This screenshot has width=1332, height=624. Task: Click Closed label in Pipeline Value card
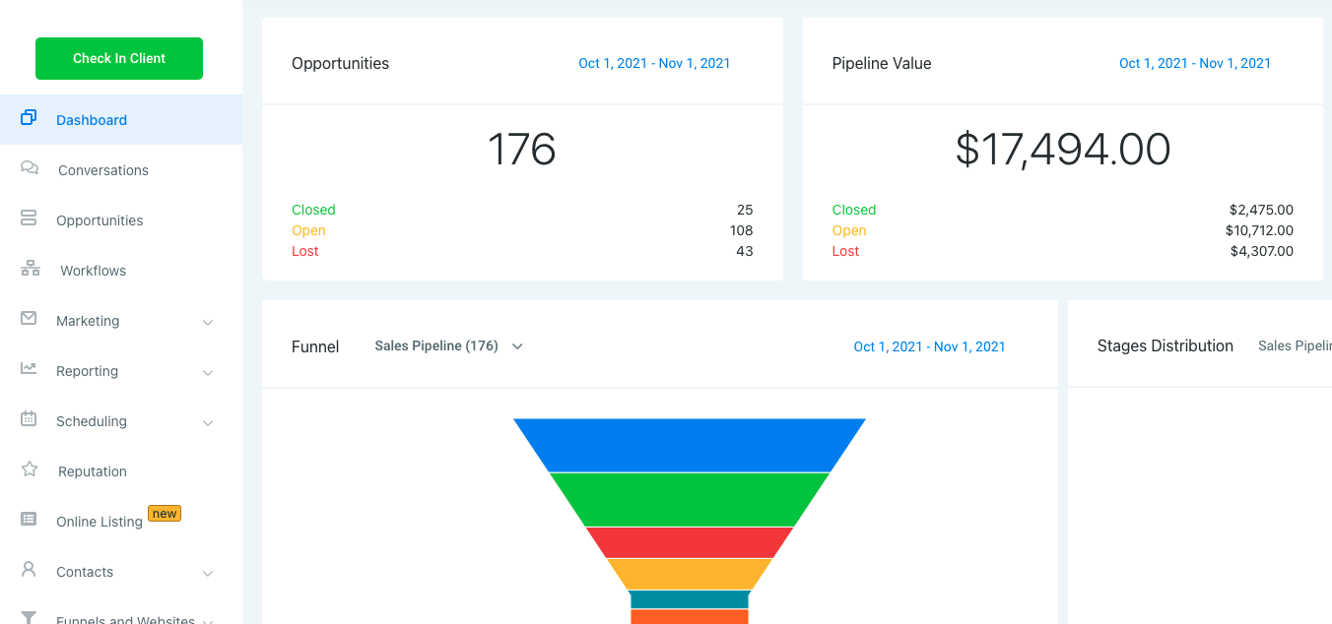click(x=854, y=210)
